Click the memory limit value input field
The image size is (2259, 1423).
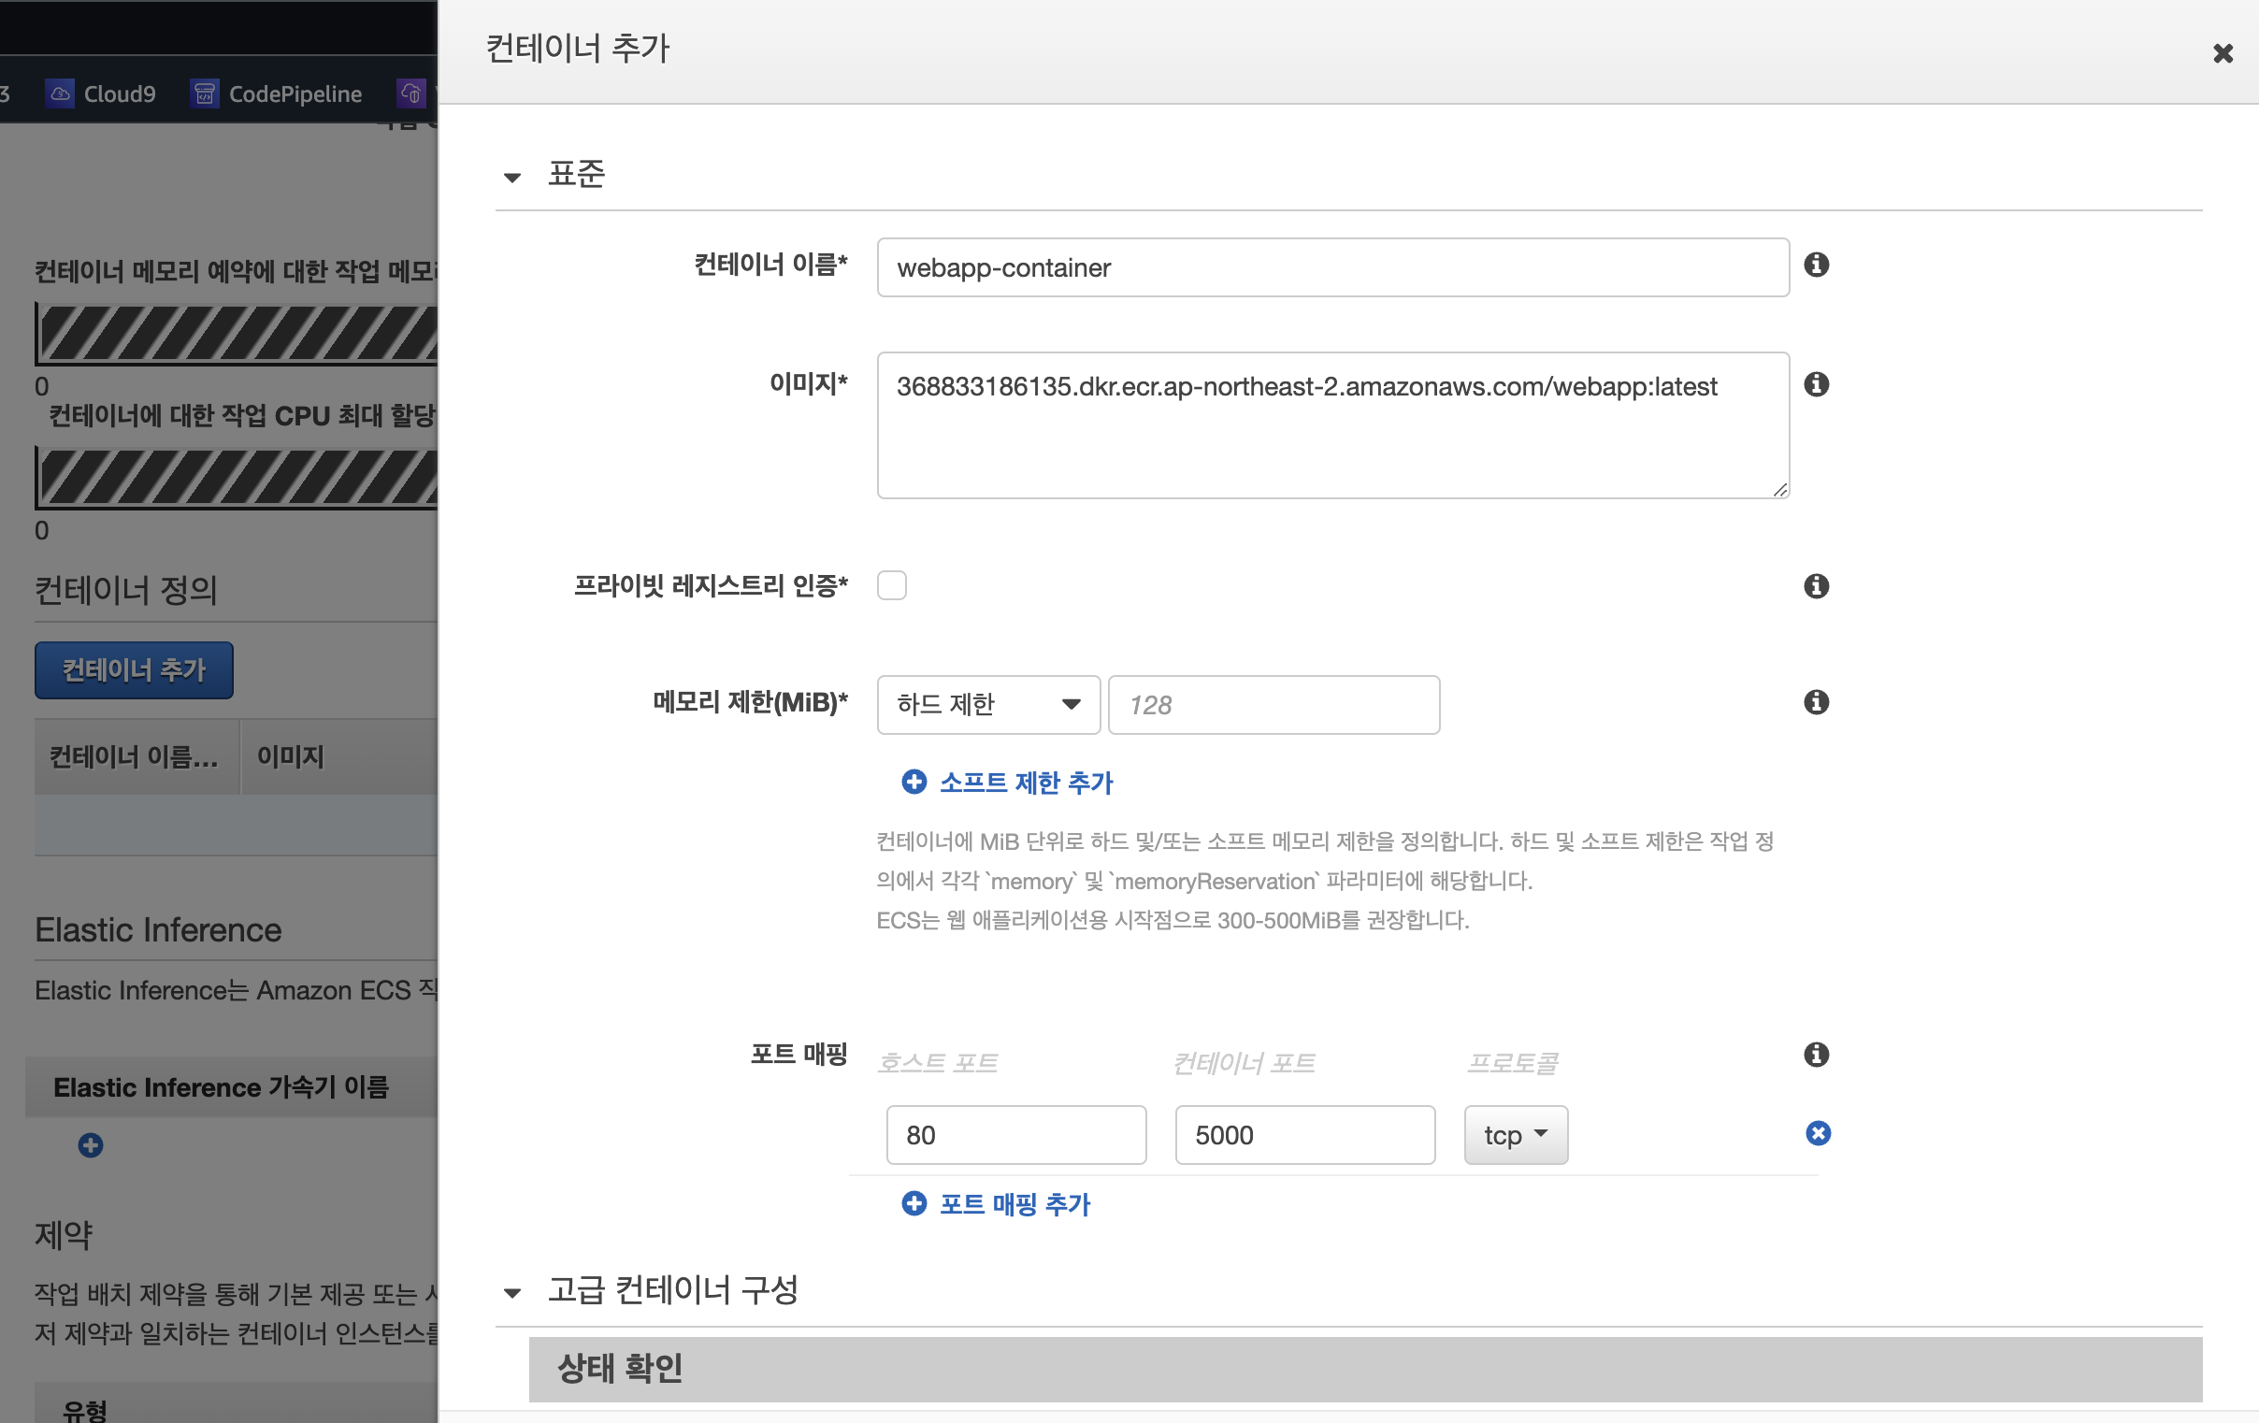tap(1273, 704)
